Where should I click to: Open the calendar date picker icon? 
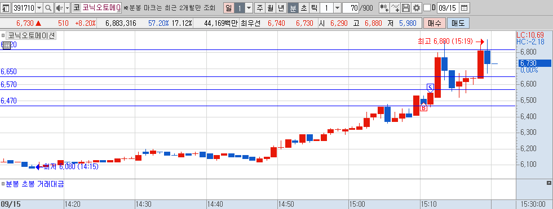[464, 8]
